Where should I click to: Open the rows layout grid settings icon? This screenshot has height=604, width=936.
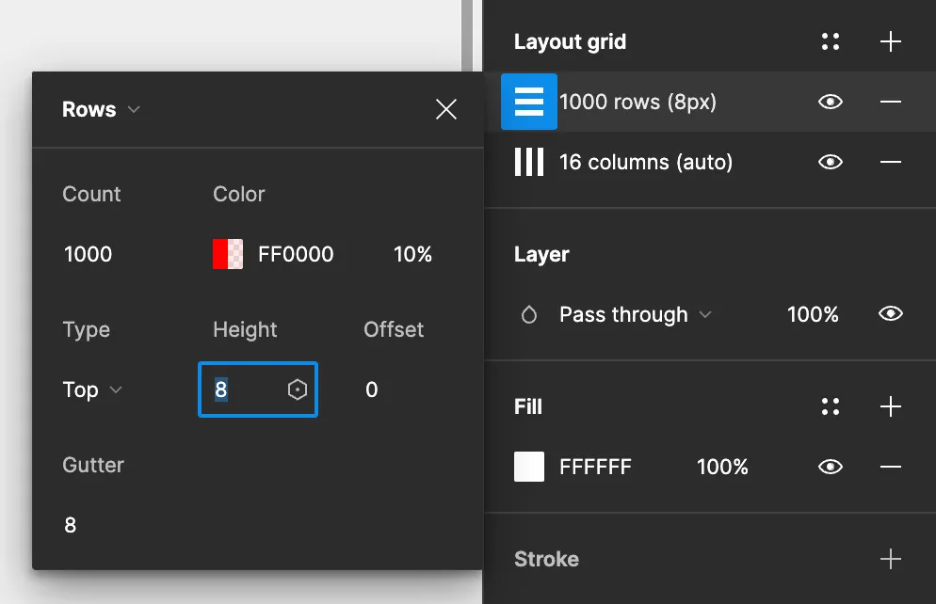click(x=529, y=102)
